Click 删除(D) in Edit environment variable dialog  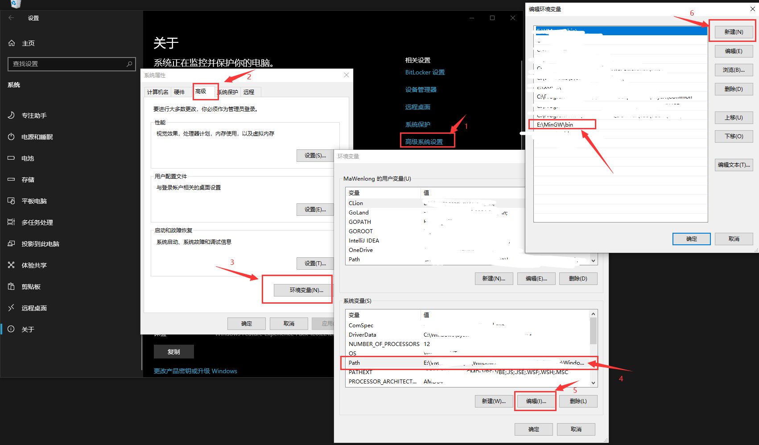(x=734, y=89)
